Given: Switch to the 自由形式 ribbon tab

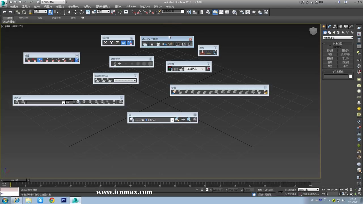Looking at the screenshot, I should tap(23, 18).
